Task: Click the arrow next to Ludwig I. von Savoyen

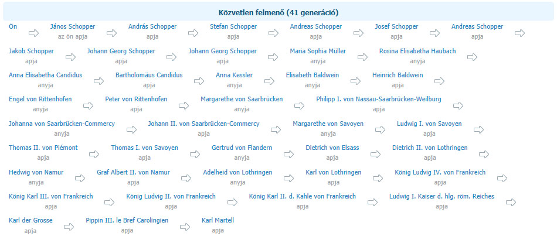Action: click(x=479, y=129)
